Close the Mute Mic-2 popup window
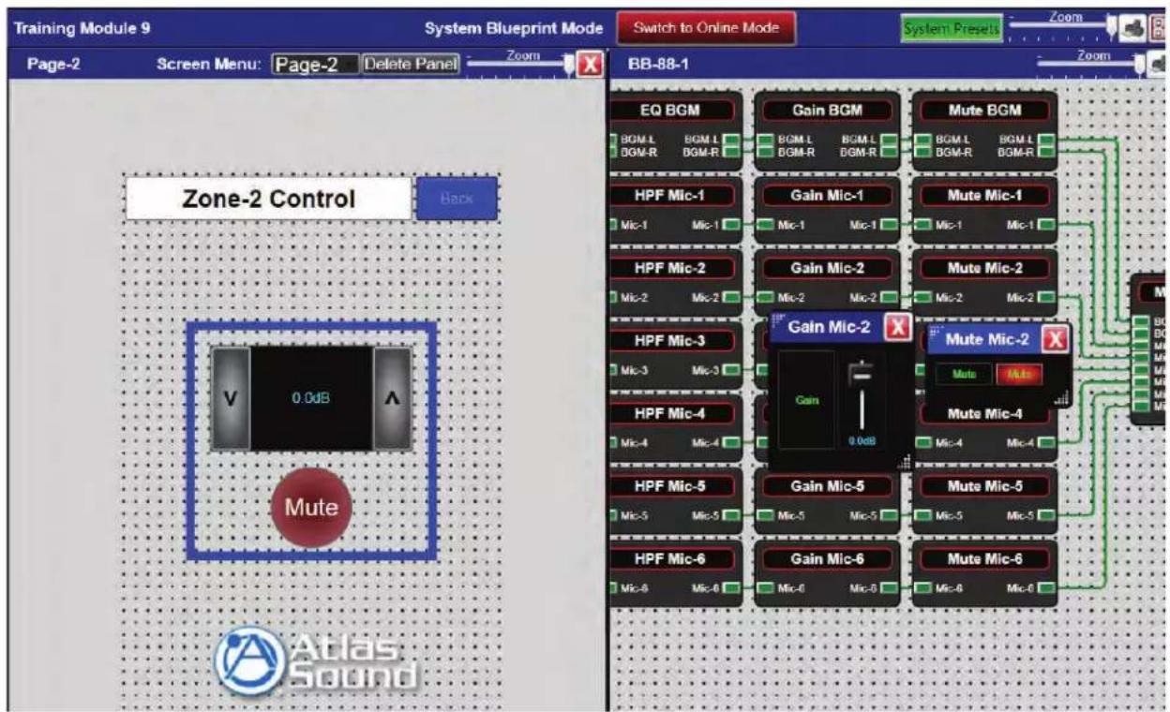 [1056, 339]
